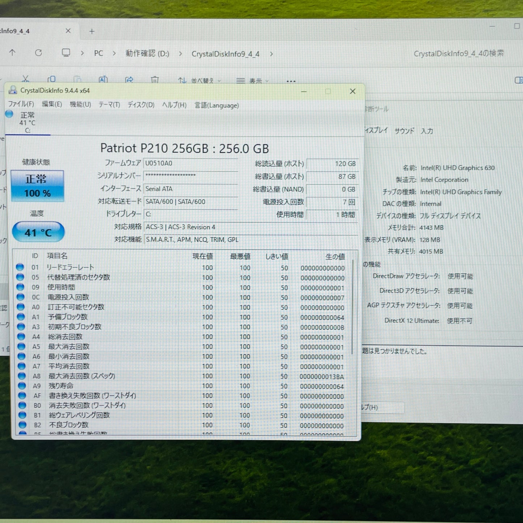Switch to the サウンド tab in diagnostic tool
This screenshot has height=523, width=523.
[404, 131]
